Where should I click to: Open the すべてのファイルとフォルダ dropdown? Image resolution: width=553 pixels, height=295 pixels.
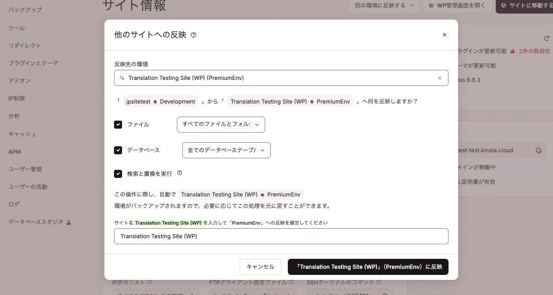220,125
